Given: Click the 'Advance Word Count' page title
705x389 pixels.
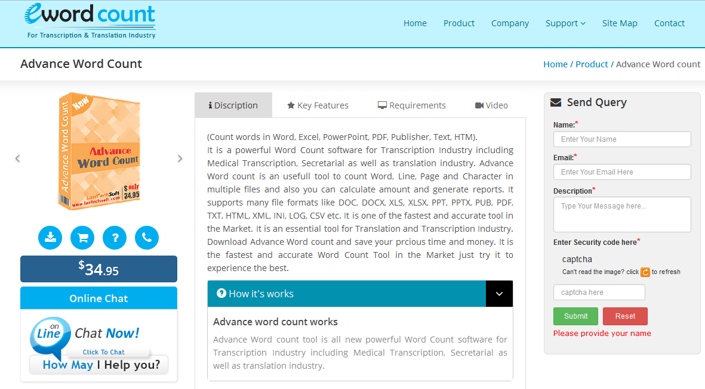Looking at the screenshot, I should click(x=81, y=64).
